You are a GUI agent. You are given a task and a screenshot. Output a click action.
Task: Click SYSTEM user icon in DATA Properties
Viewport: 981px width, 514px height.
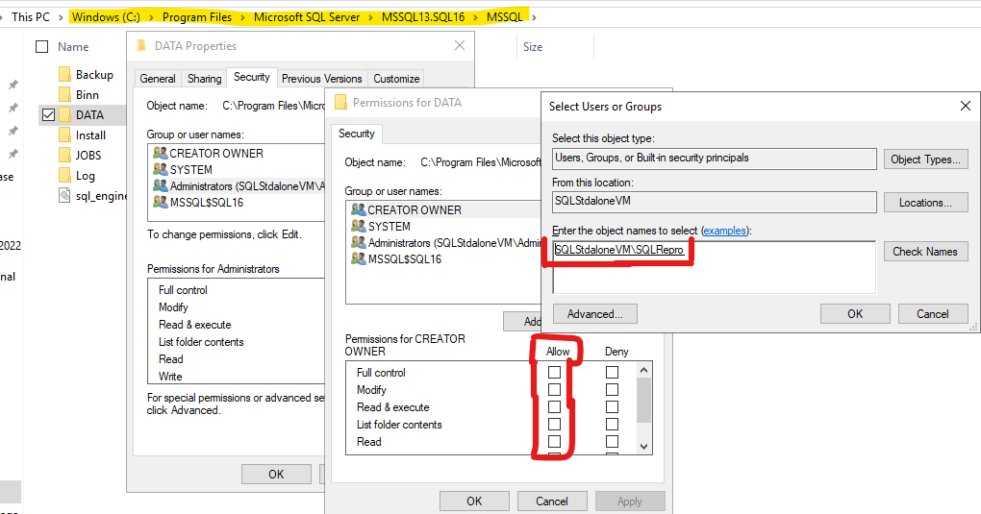pos(161,169)
